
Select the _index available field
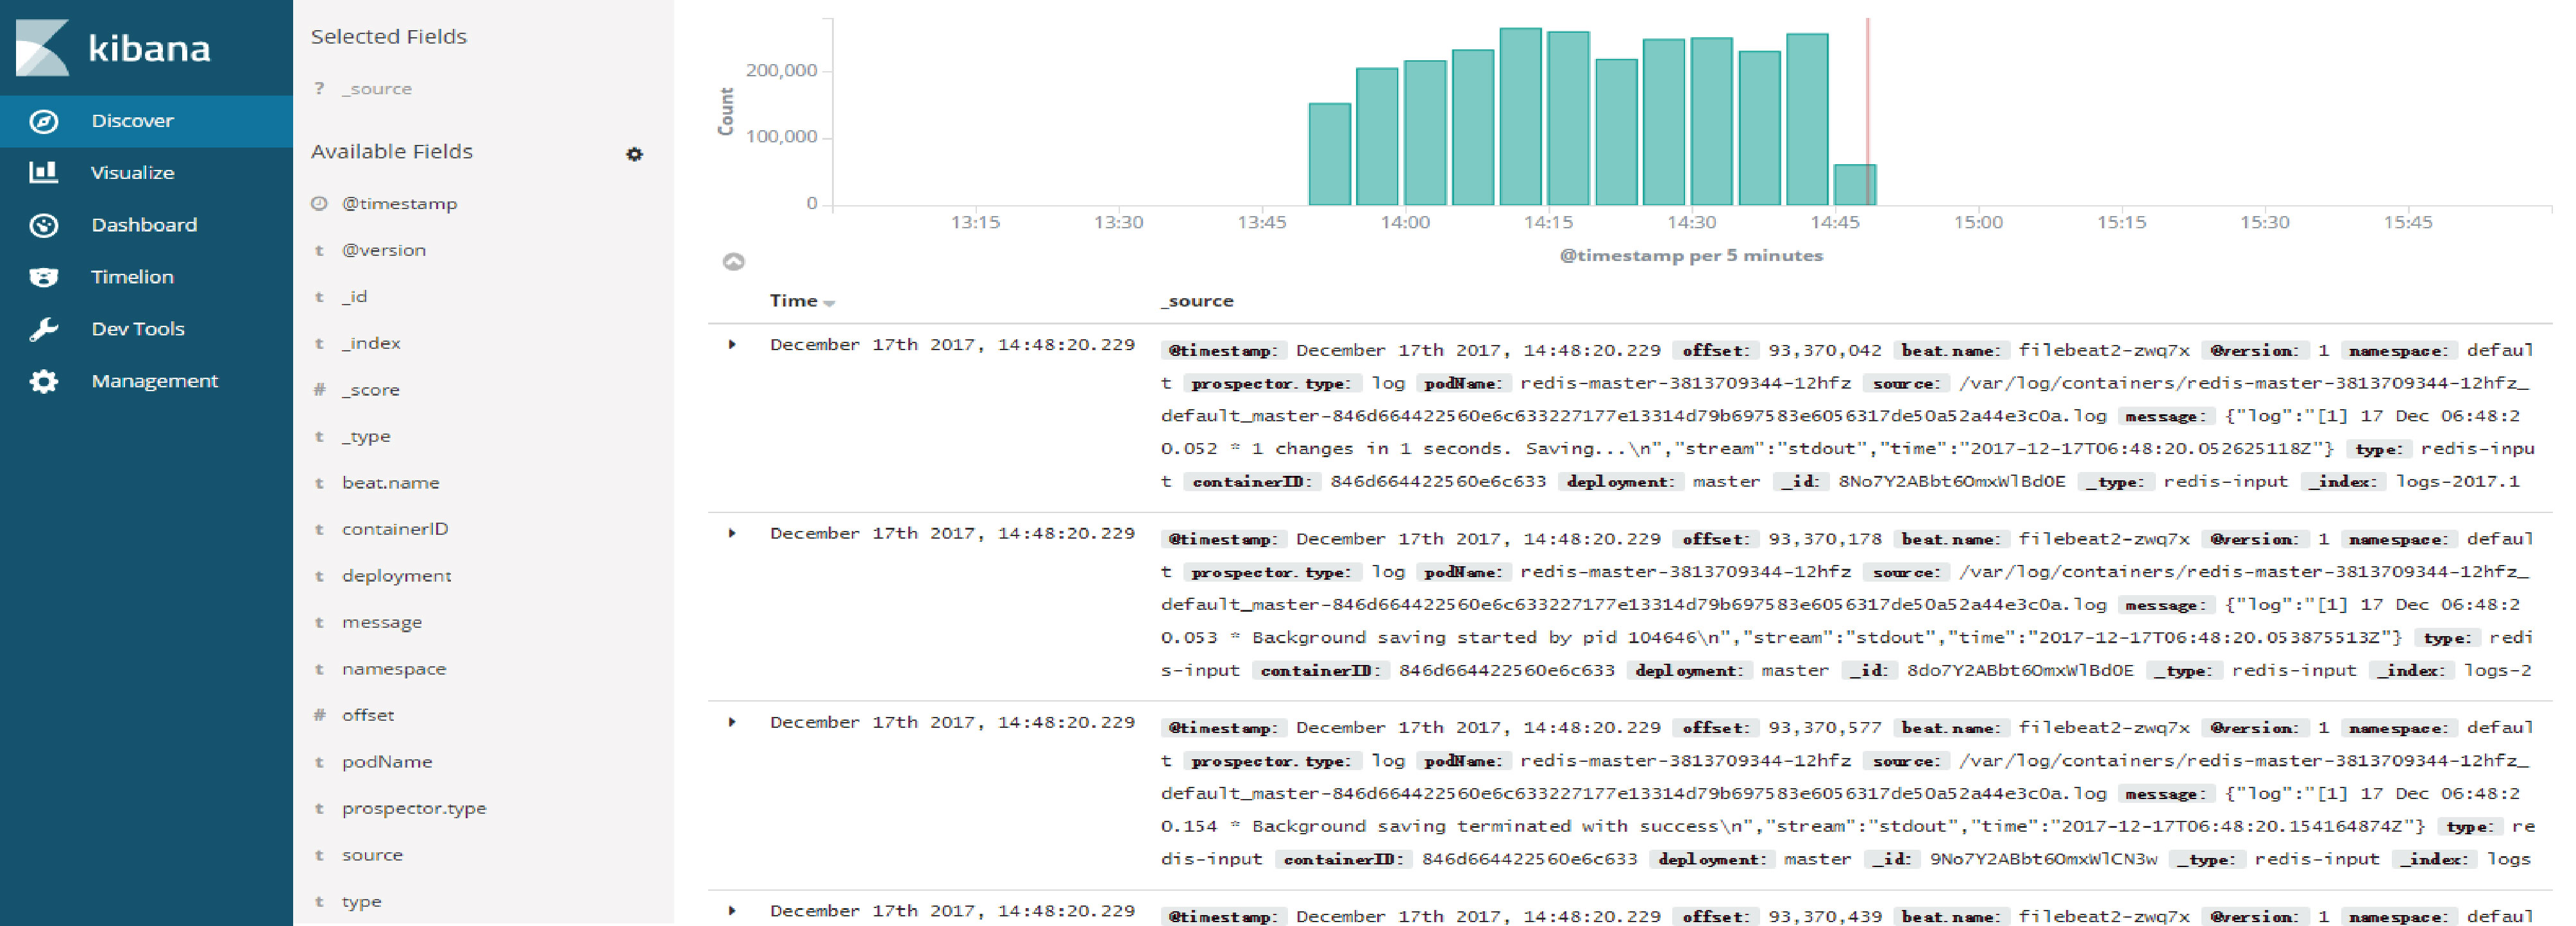coord(371,343)
